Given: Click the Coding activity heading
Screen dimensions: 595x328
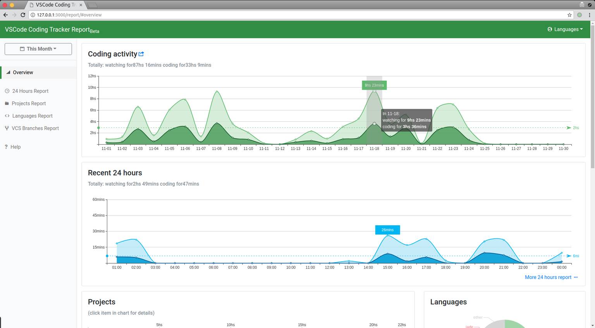Looking at the screenshot, I should (x=112, y=54).
